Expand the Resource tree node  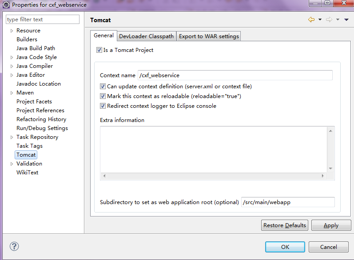coord(12,31)
